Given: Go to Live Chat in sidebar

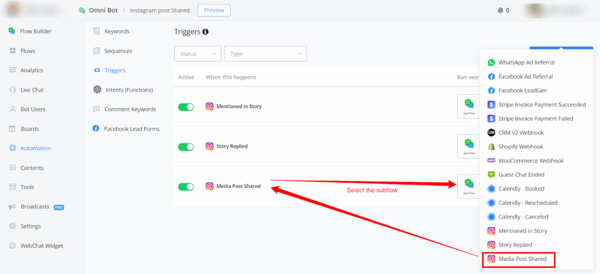Looking at the screenshot, I should (x=32, y=90).
